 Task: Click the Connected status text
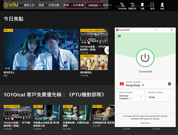point(145,72)
